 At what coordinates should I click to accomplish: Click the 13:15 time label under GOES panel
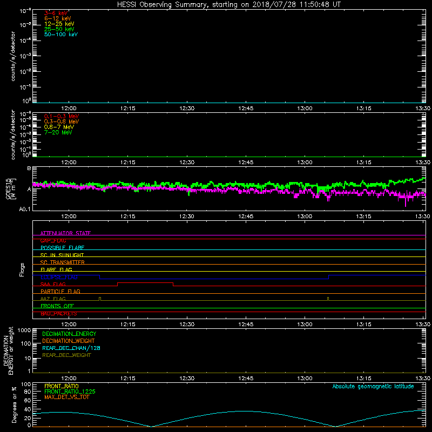coord(363,217)
